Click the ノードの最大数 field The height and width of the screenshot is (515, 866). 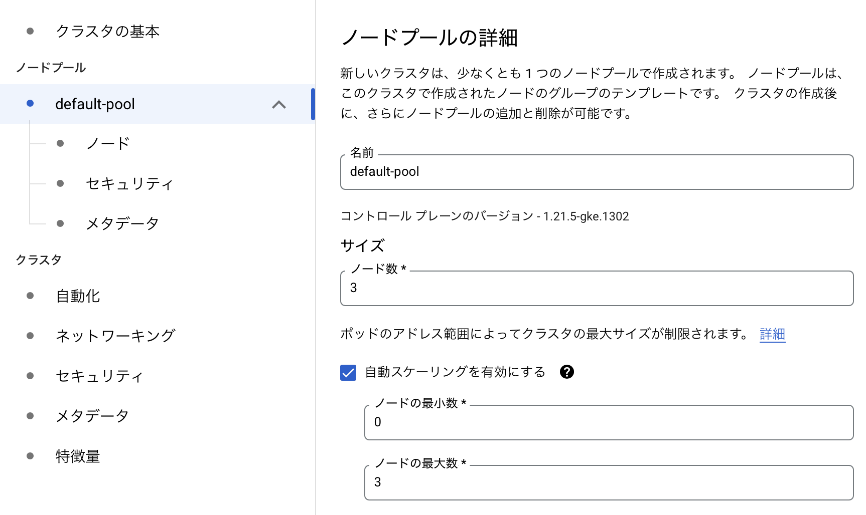(608, 482)
